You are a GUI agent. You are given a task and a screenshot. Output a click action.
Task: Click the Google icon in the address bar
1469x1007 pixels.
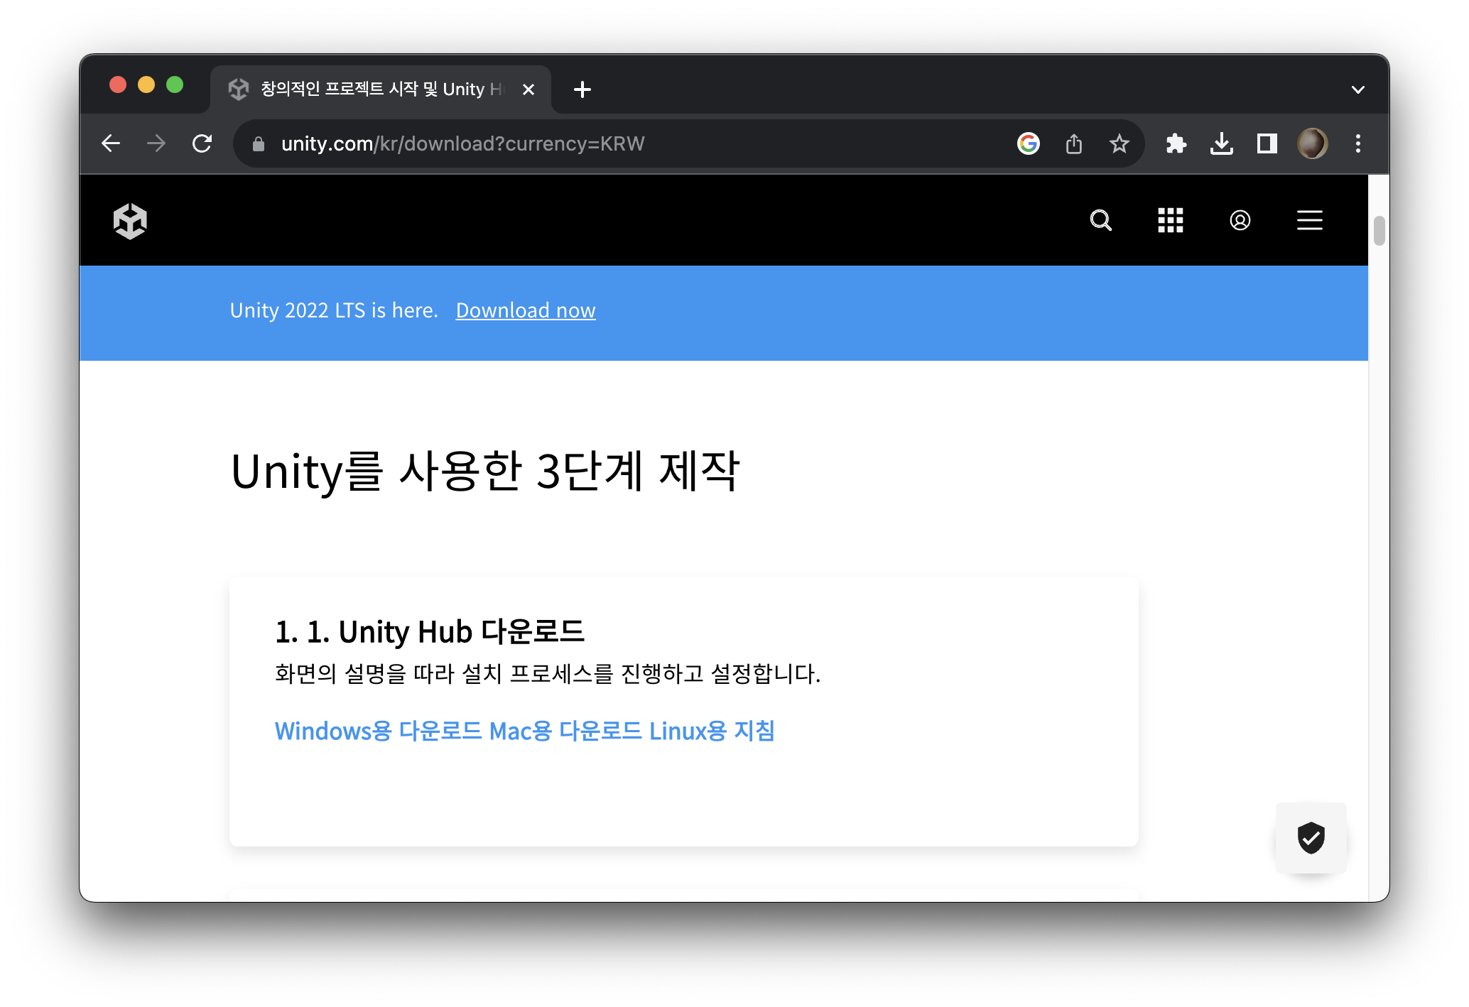(x=1028, y=144)
